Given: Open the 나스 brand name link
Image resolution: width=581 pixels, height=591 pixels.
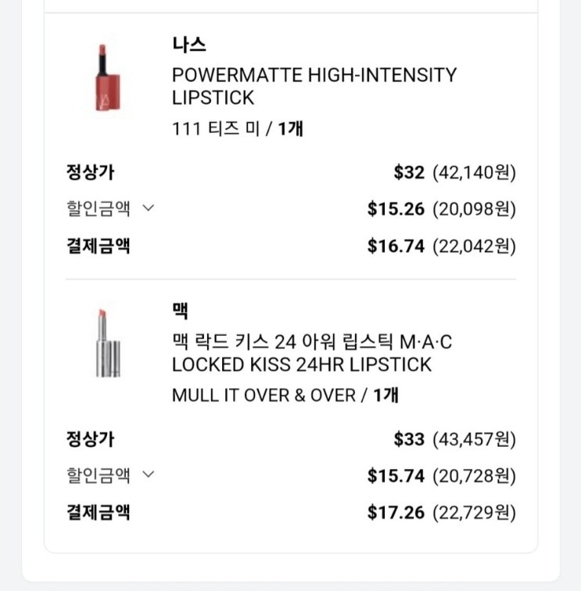Looking at the screenshot, I should pos(189,45).
